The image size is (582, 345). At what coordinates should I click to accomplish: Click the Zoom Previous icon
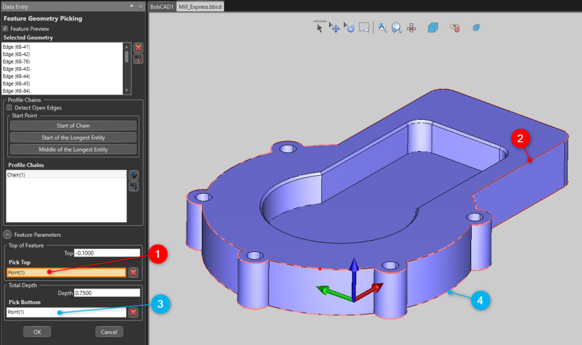point(396,27)
